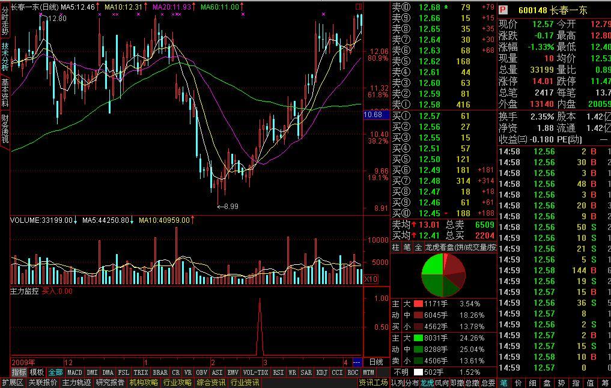Click the small red window icon atop chart

coord(359,7)
